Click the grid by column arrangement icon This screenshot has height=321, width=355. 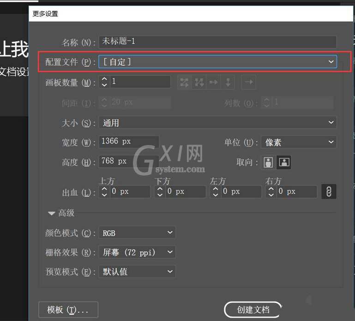tap(199, 82)
